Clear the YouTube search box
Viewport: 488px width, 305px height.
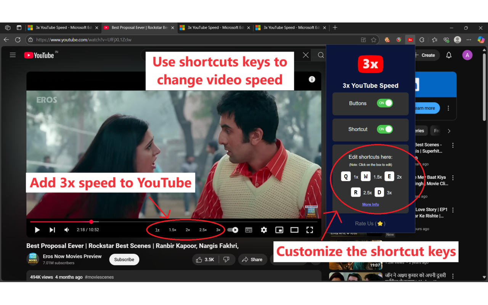pos(305,55)
